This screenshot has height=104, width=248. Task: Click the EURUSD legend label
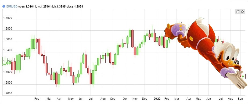pos(12,6)
